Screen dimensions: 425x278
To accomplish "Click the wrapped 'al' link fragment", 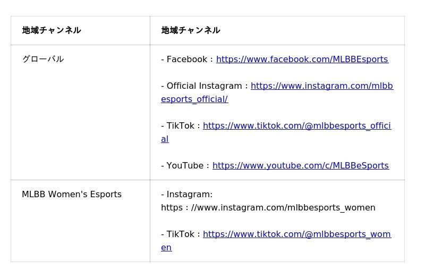I will 165,139.
